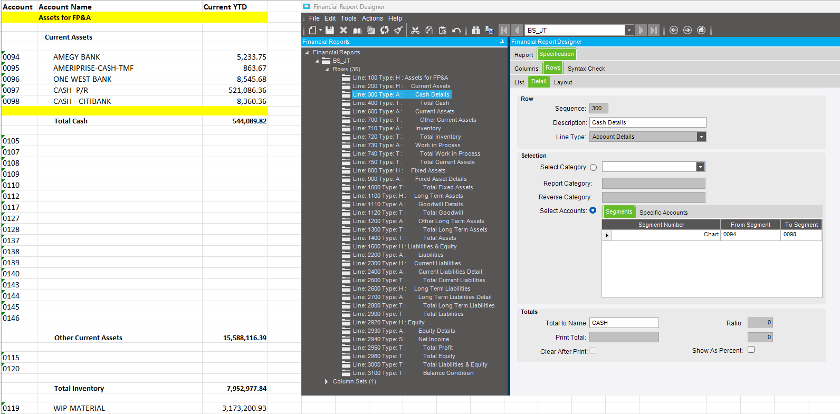This screenshot has height=414, width=840.
Task: Click the Delete X icon
Action: (343, 30)
